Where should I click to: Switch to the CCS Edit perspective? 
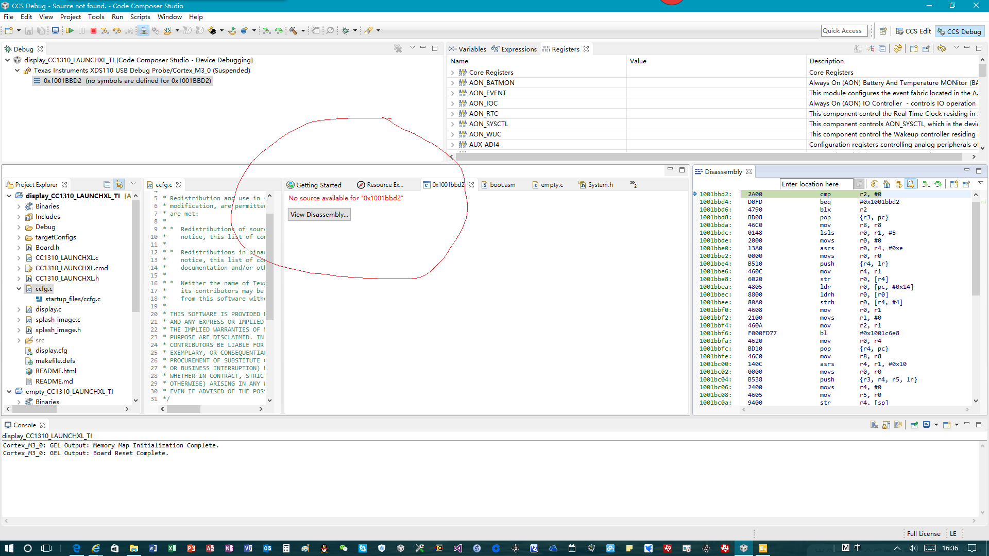pos(913,31)
